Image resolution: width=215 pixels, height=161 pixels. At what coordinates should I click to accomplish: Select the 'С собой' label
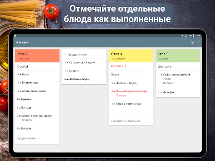23,67
